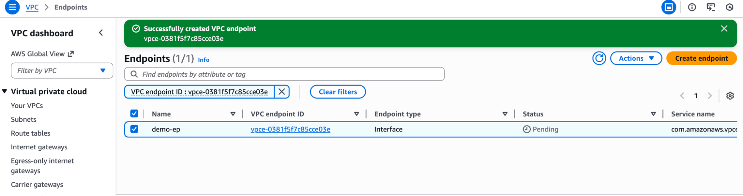Open Egress-only internet gateways in sidebar
Screen dimensions: 743x196
(42, 166)
